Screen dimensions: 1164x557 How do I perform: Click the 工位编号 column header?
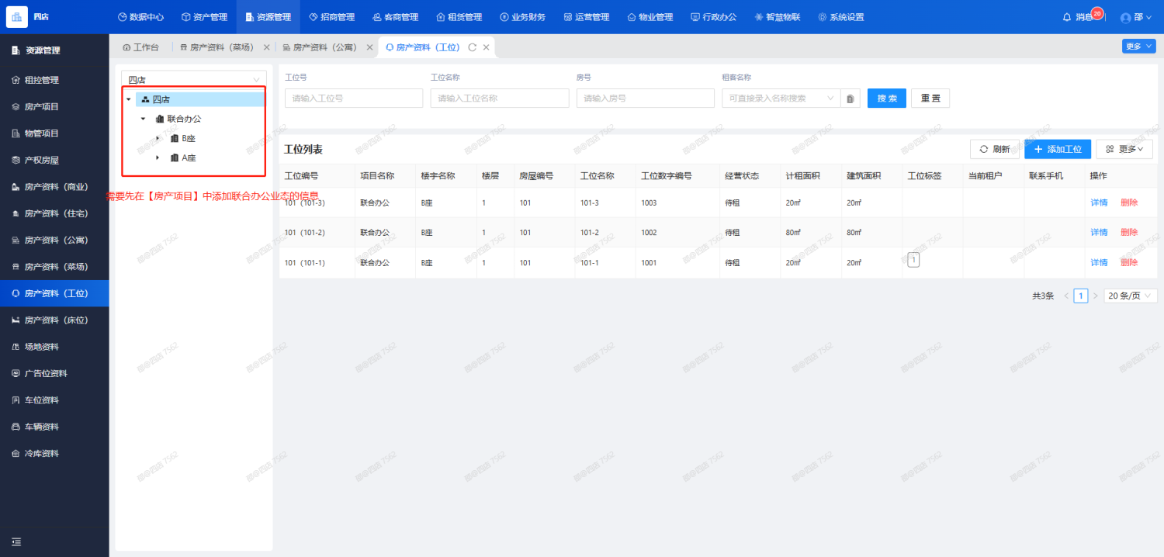(301, 176)
